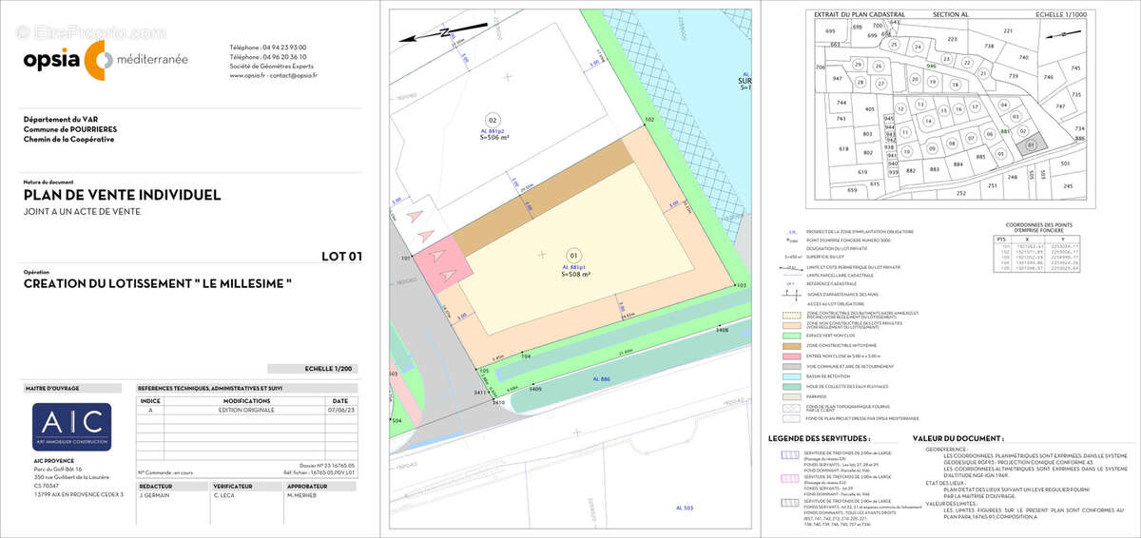Click the highlighted lot 01 in cadastral extract
Image resolution: width=1141 pixels, height=538 pixels.
coord(1032,144)
